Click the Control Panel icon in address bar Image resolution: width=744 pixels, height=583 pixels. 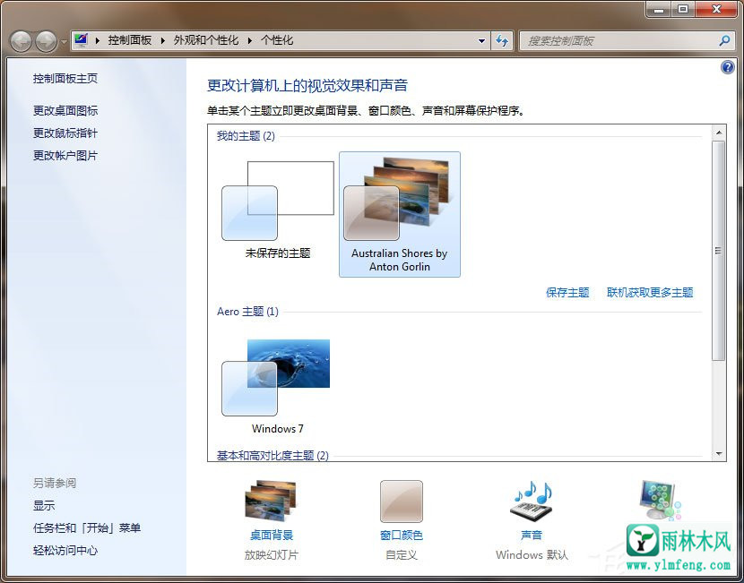[82, 39]
